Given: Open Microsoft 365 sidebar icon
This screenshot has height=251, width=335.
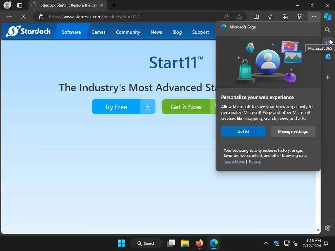Looking at the screenshot, I should (327, 42).
